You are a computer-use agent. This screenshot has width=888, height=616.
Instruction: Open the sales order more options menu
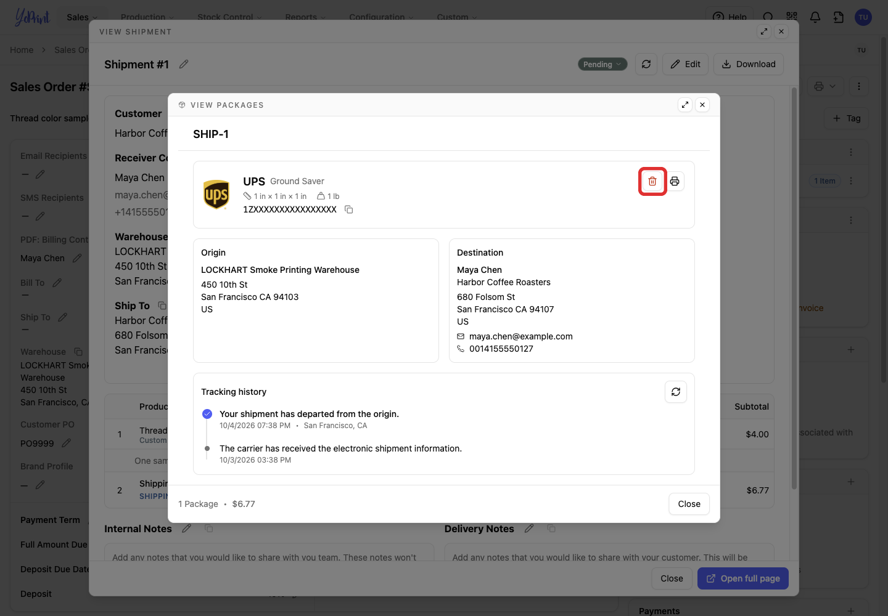(x=859, y=86)
